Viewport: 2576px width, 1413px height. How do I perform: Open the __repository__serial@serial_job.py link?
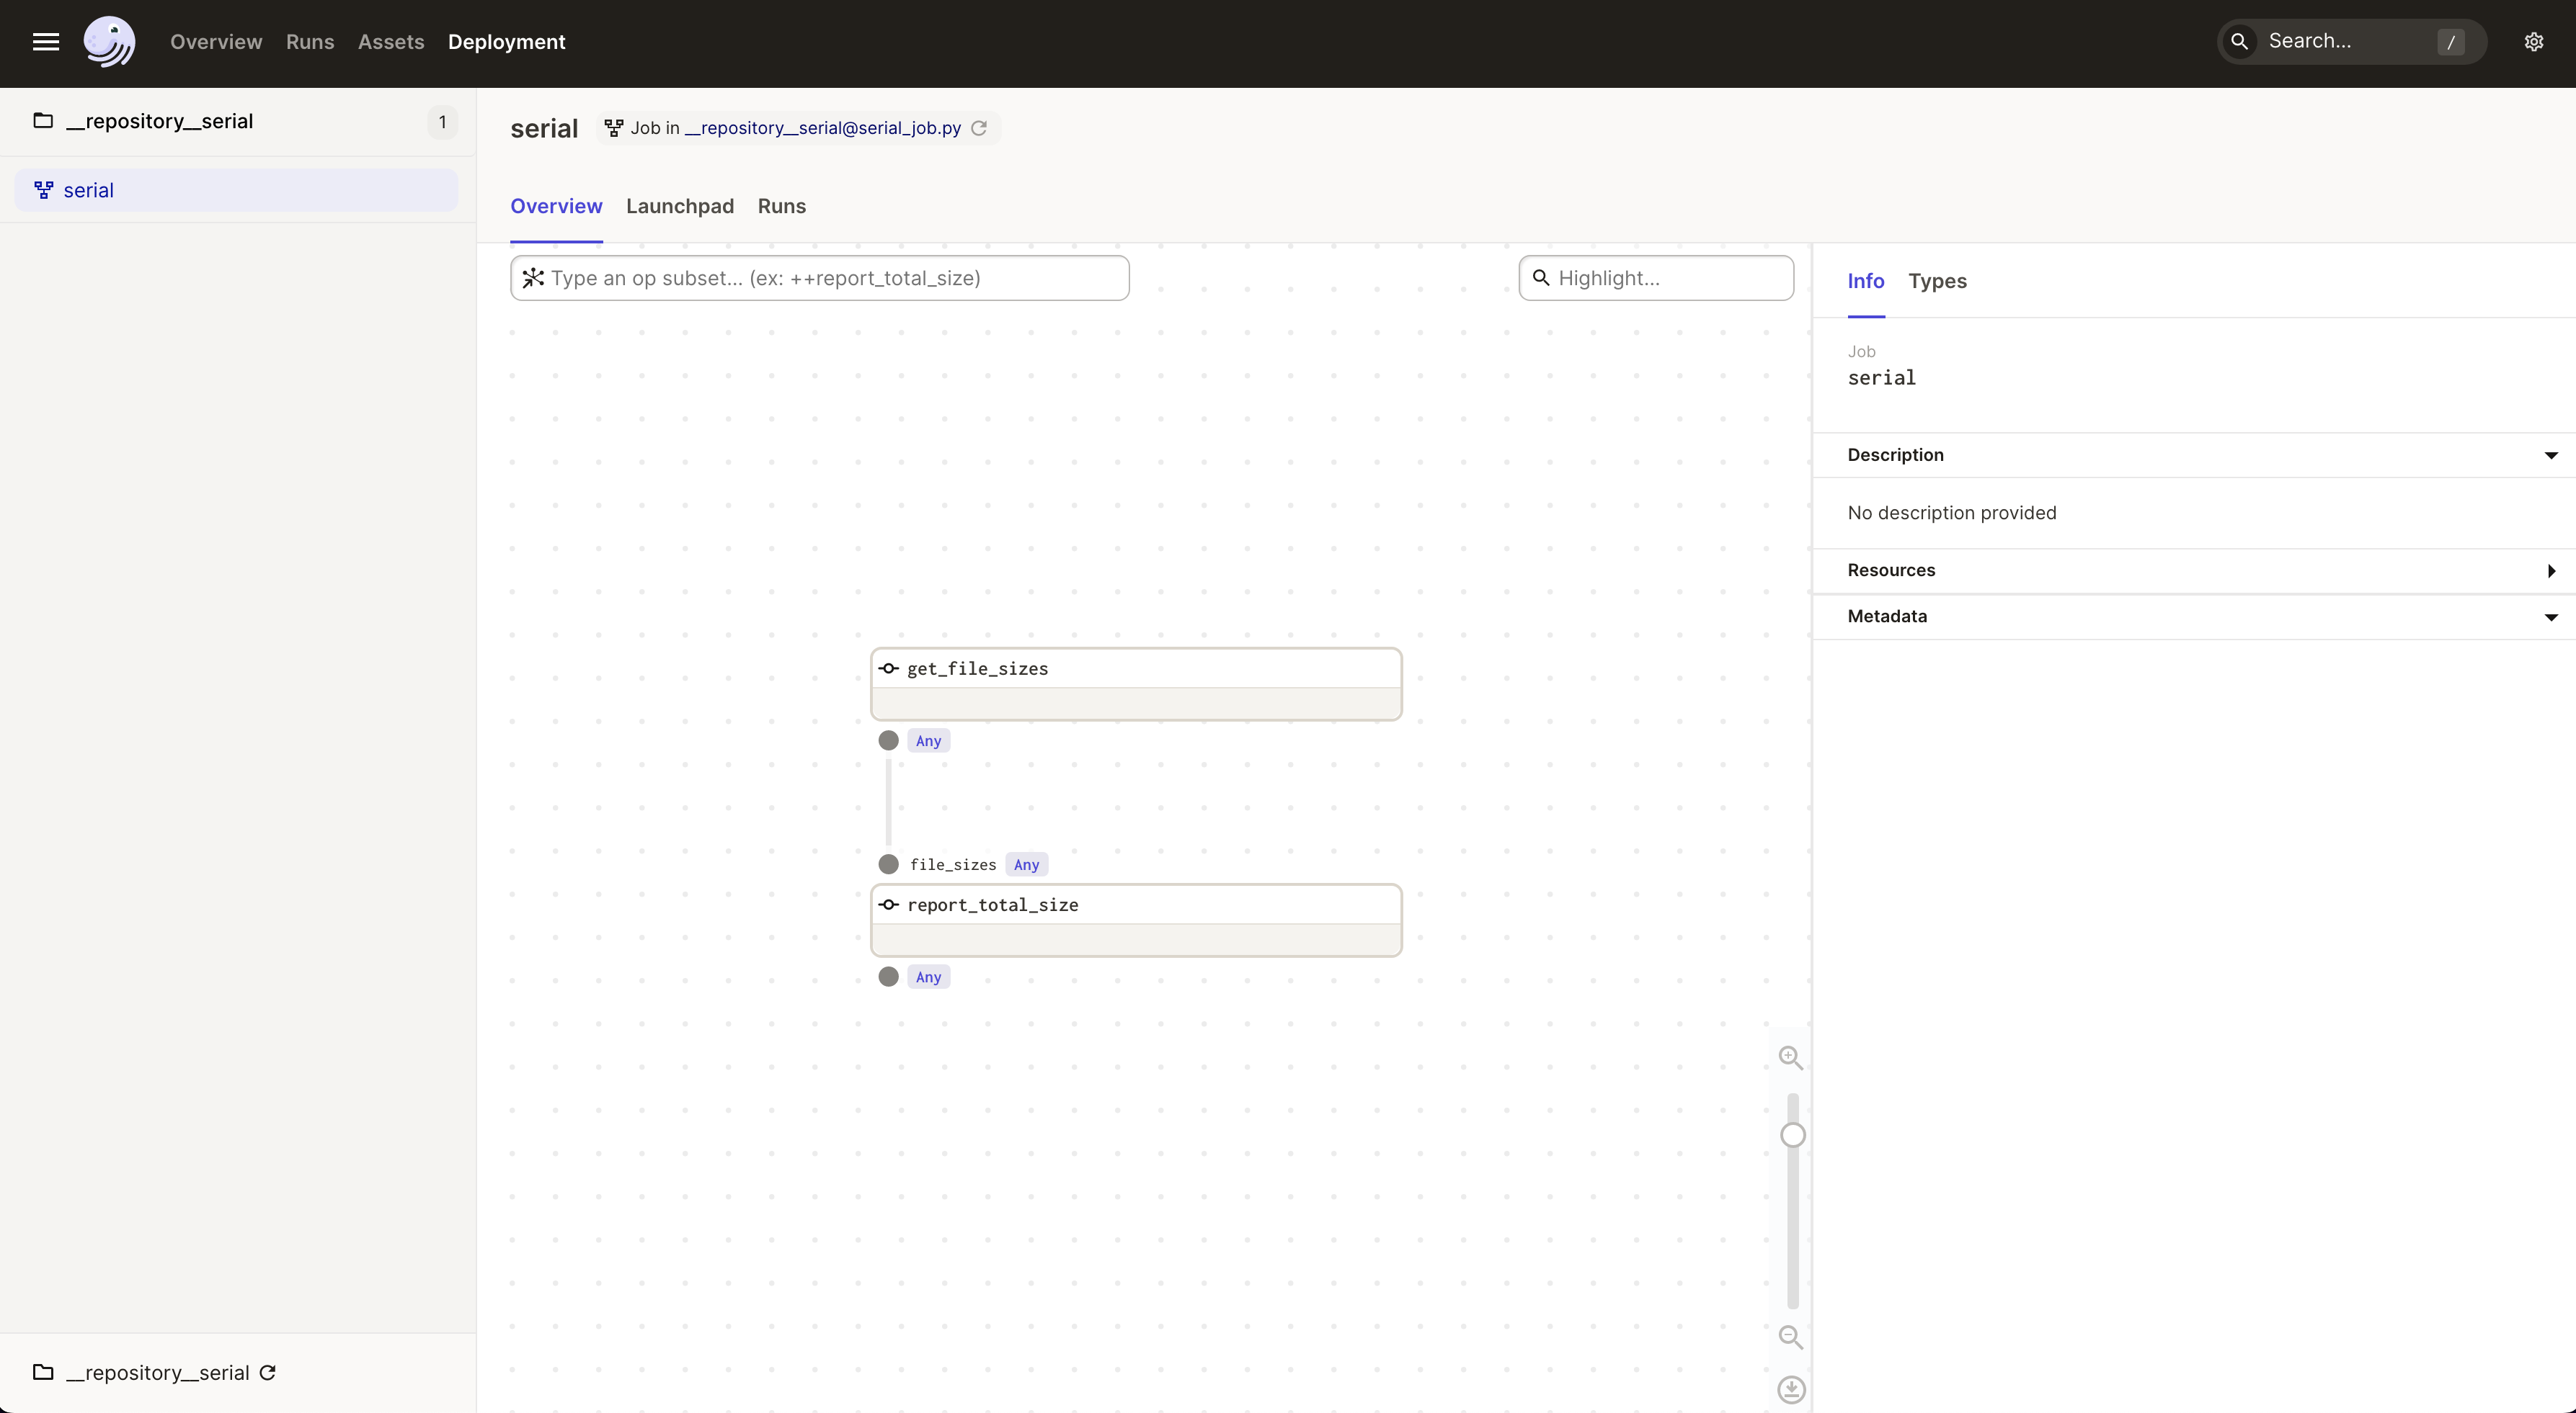[x=822, y=128]
